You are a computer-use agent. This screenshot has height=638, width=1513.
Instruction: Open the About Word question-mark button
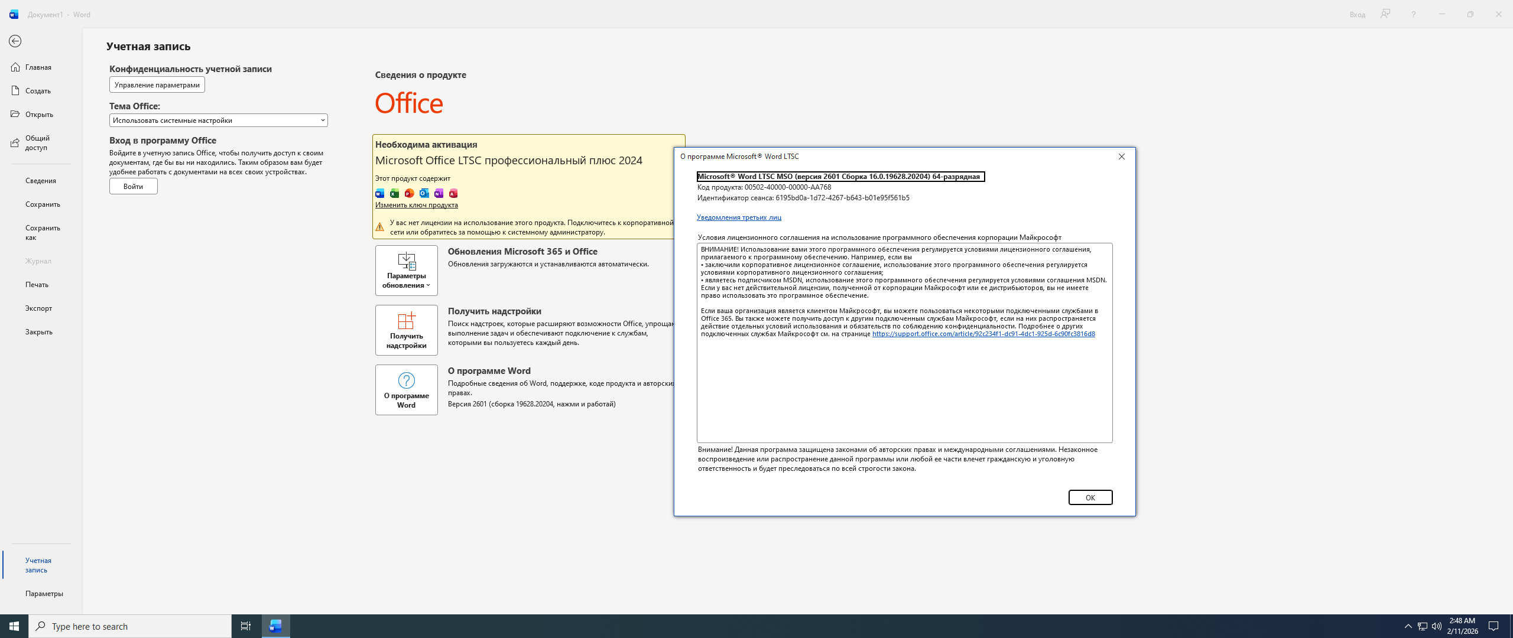406,389
